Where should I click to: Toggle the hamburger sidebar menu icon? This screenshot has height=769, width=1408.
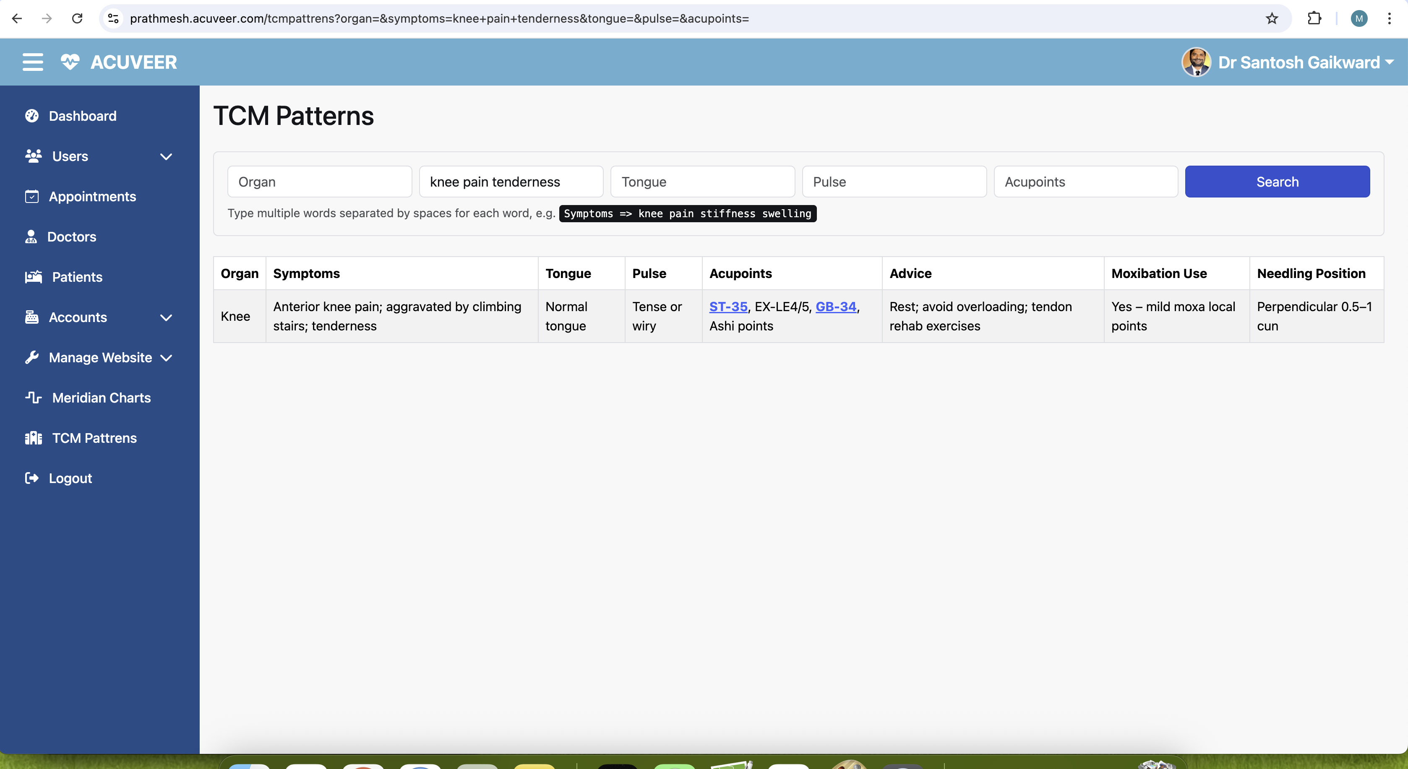point(33,62)
